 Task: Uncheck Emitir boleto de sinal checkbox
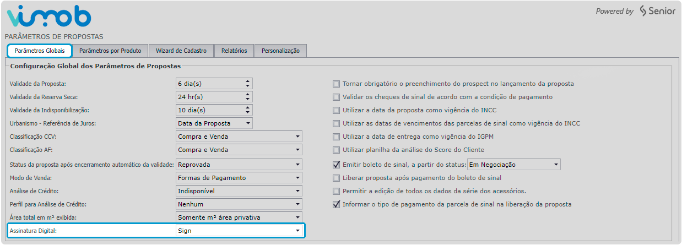point(336,164)
